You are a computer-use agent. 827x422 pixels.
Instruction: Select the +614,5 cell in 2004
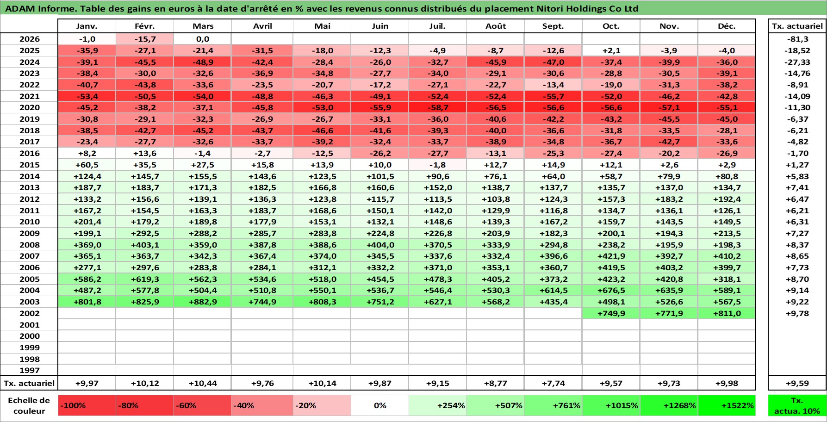pos(553,291)
